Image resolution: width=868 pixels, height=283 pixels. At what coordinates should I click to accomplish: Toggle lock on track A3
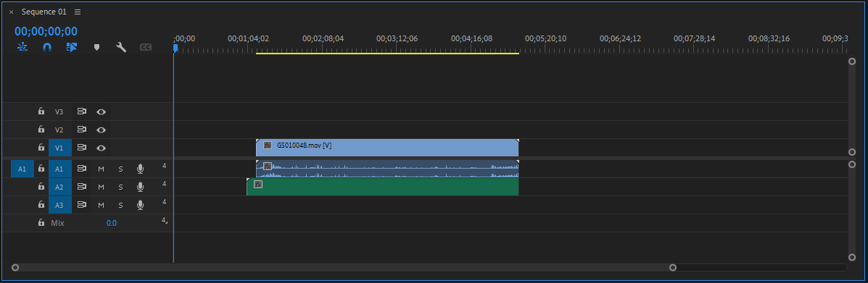(41, 205)
